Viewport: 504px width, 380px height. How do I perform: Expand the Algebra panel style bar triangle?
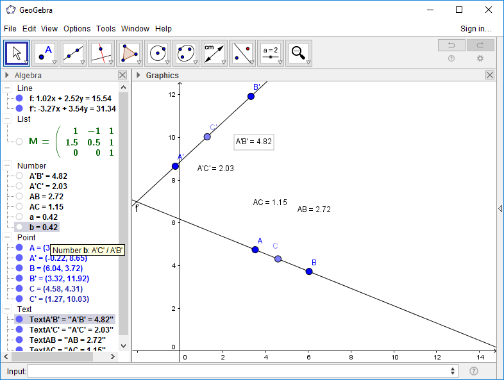pyautogui.click(x=7, y=75)
